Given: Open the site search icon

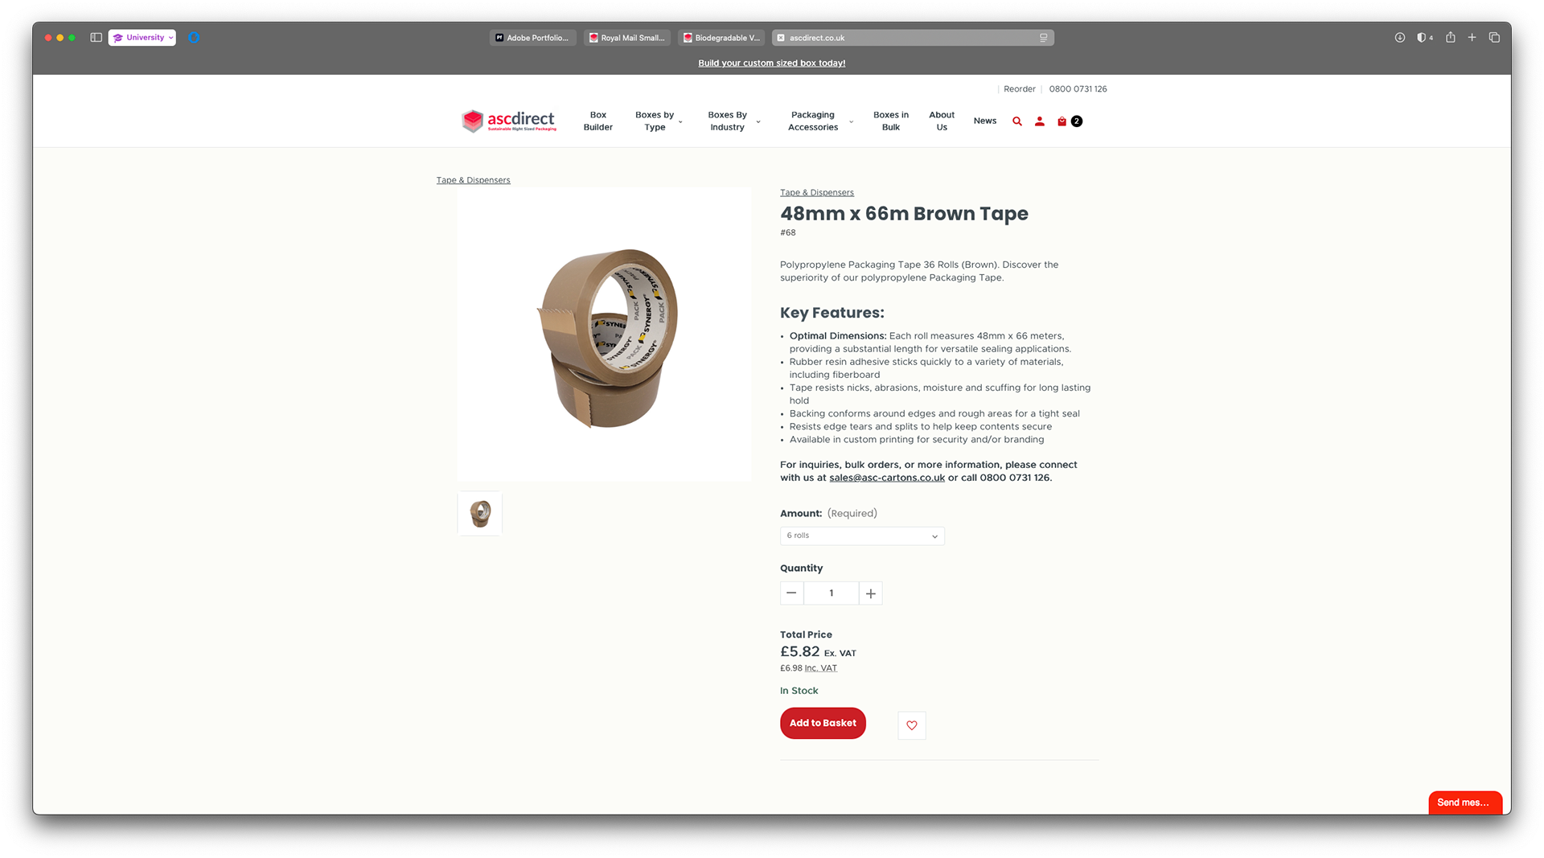Looking at the screenshot, I should pos(1017,121).
